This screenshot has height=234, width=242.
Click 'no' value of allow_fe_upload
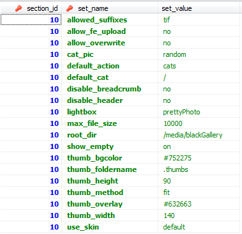tap(199, 31)
